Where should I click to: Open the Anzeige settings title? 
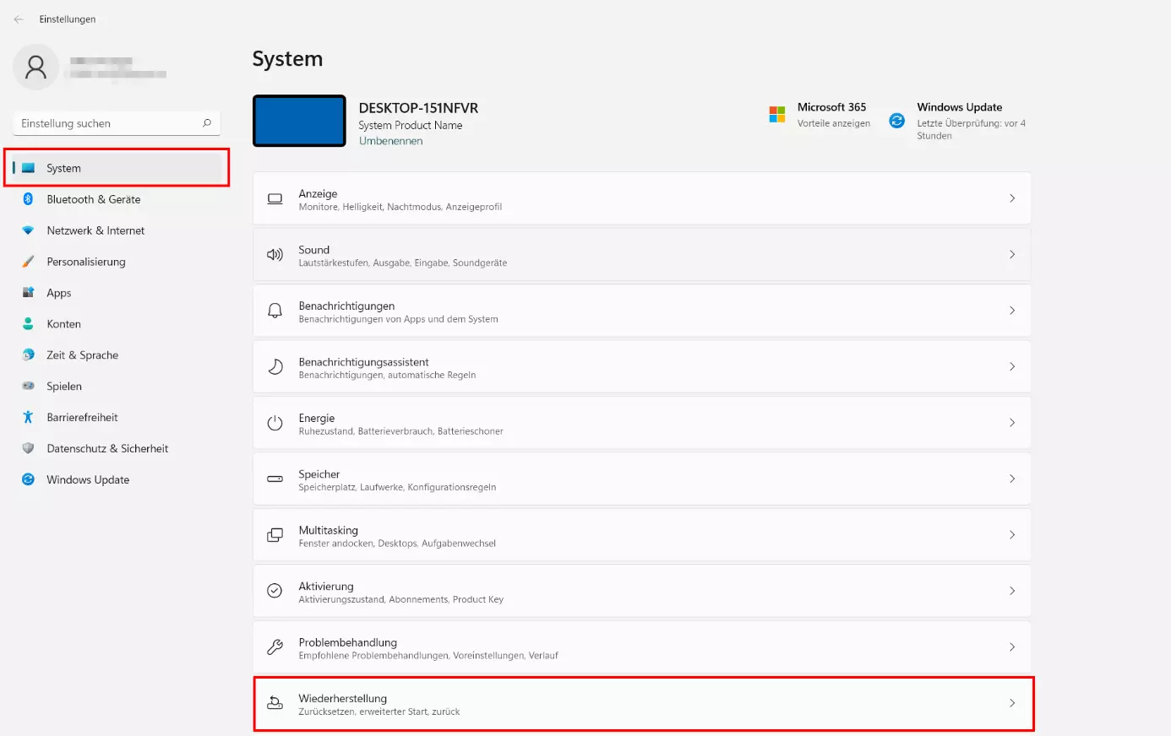pyautogui.click(x=318, y=193)
